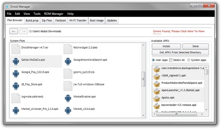Click the C:\Users\Abdul\Downloads path text
221x129 pixels.
tap(45, 31)
